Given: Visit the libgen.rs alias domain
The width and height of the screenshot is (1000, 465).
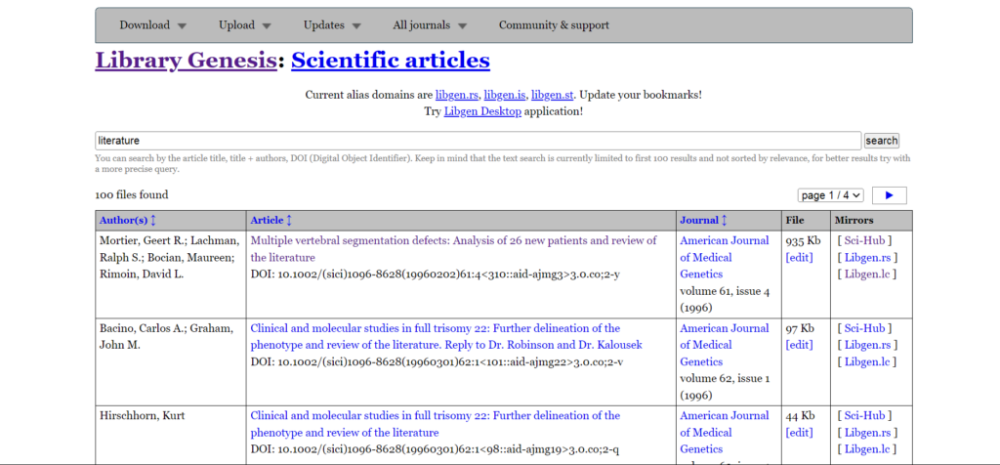Looking at the screenshot, I should click(457, 95).
